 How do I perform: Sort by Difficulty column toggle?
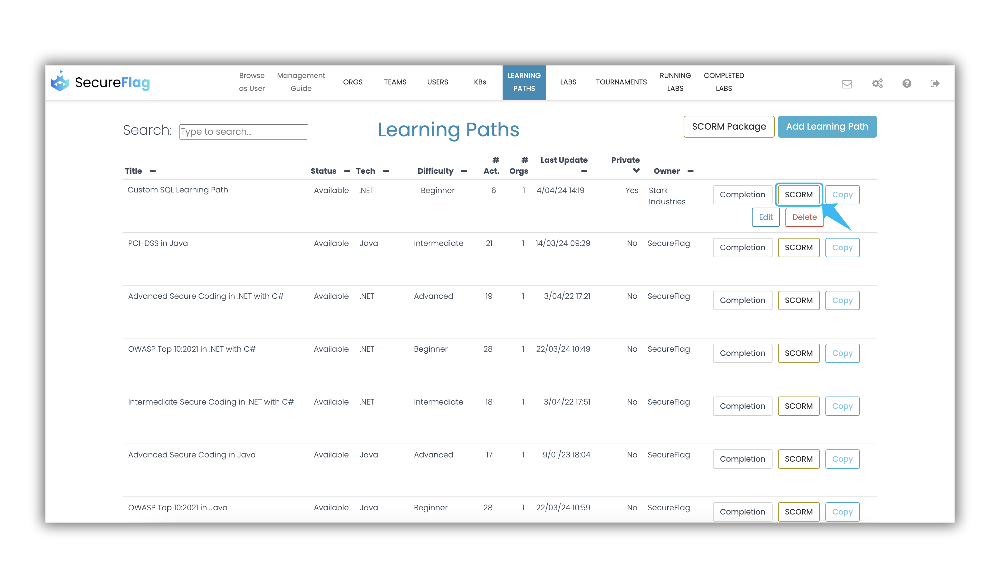coord(464,171)
